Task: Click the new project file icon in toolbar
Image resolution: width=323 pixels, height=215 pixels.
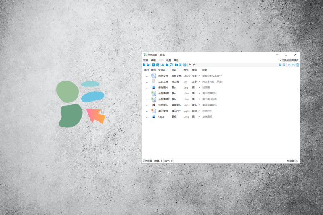Action: tap(144, 65)
